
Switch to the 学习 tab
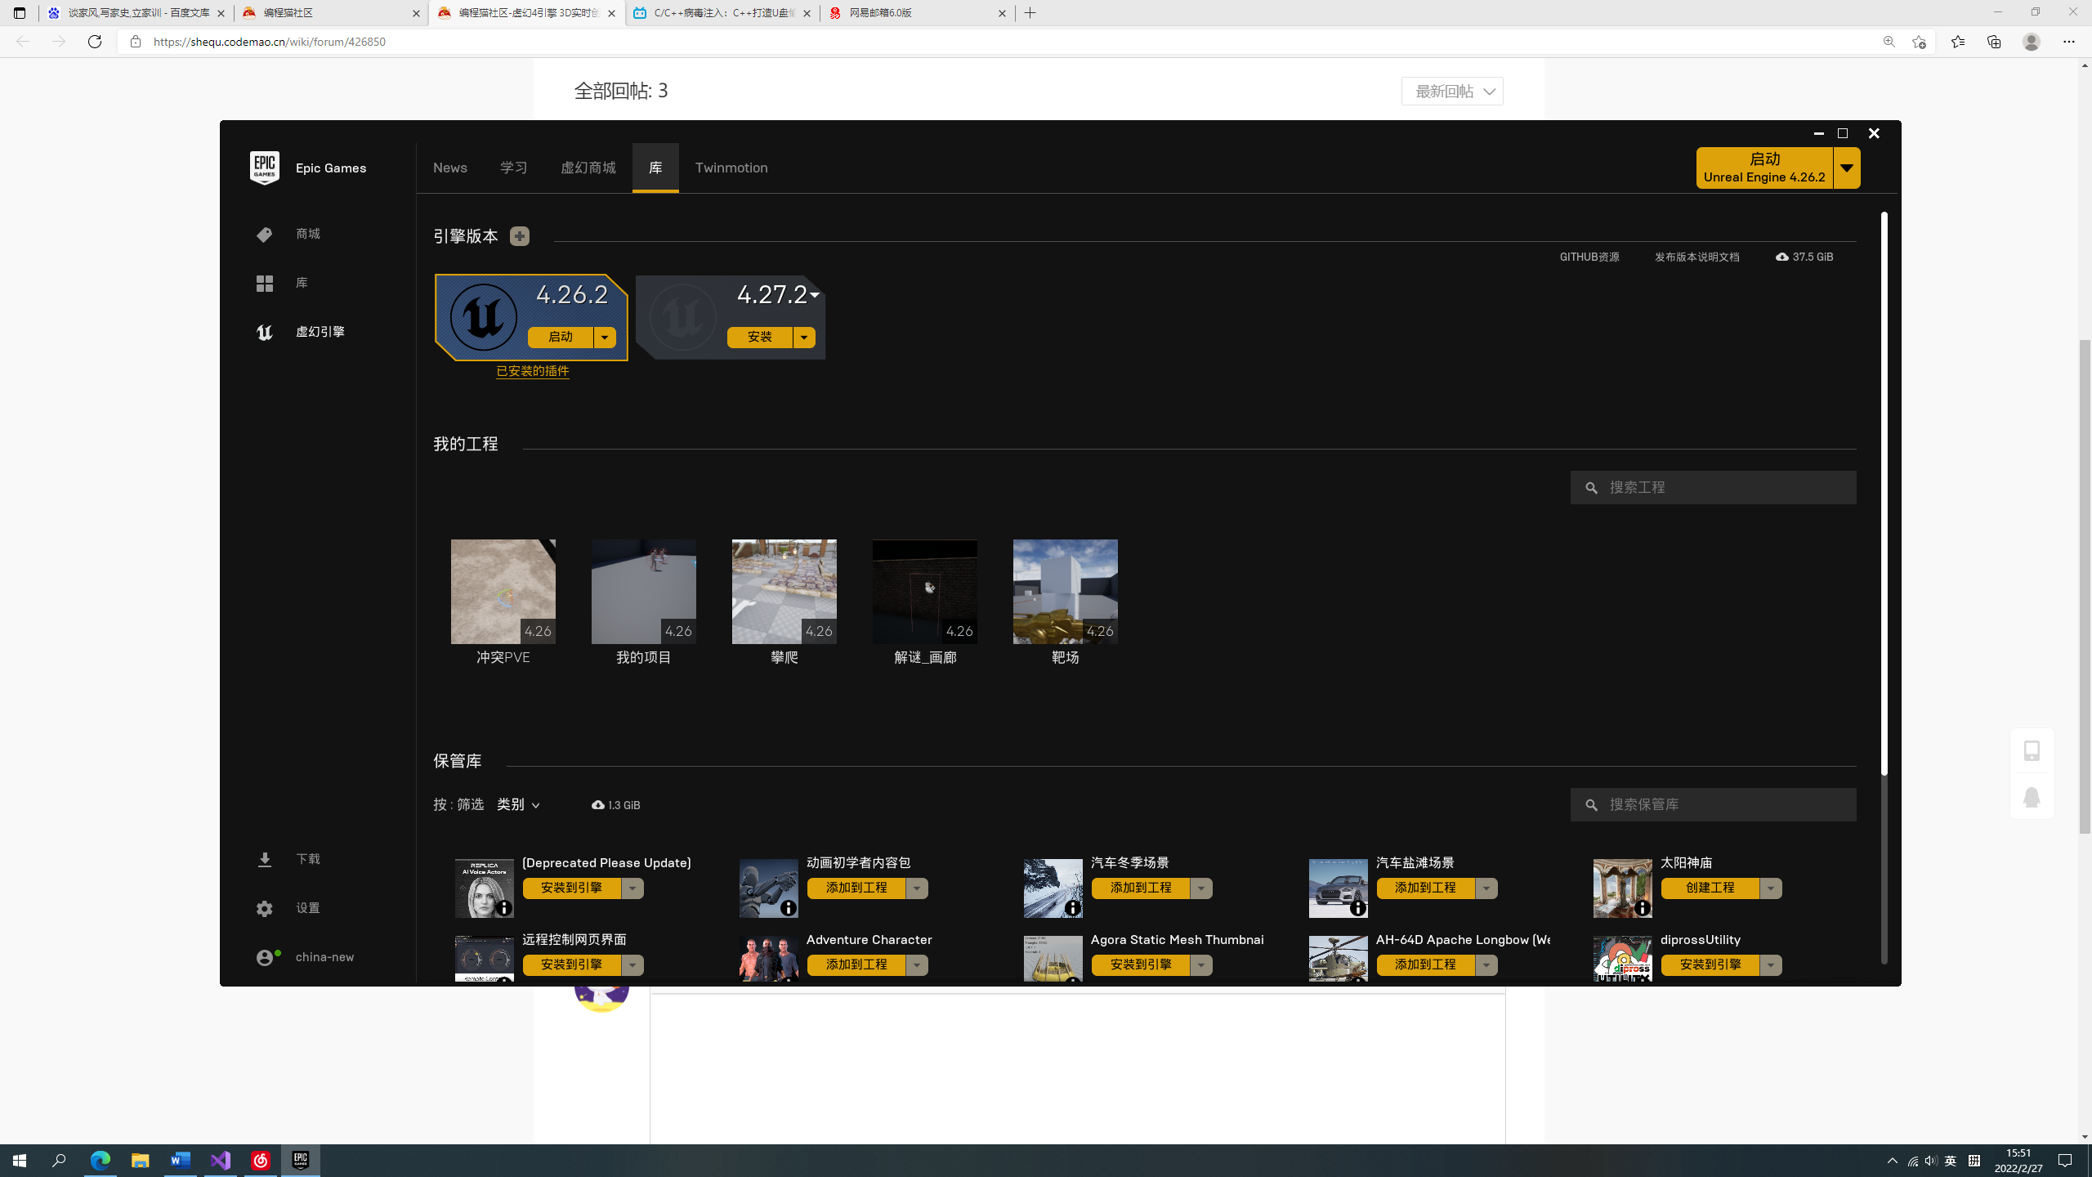coord(514,168)
